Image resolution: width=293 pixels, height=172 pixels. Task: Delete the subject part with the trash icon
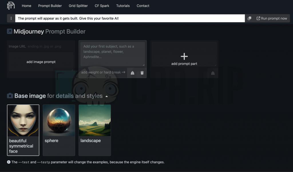(x=142, y=73)
